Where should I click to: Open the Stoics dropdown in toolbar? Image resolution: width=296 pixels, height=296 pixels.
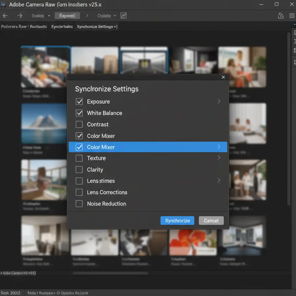(41, 16)
